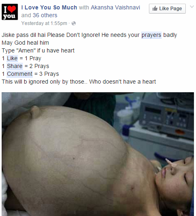
Task: Open the Yesterday at 1:55pm timestamp
Action: pos(44,23)
